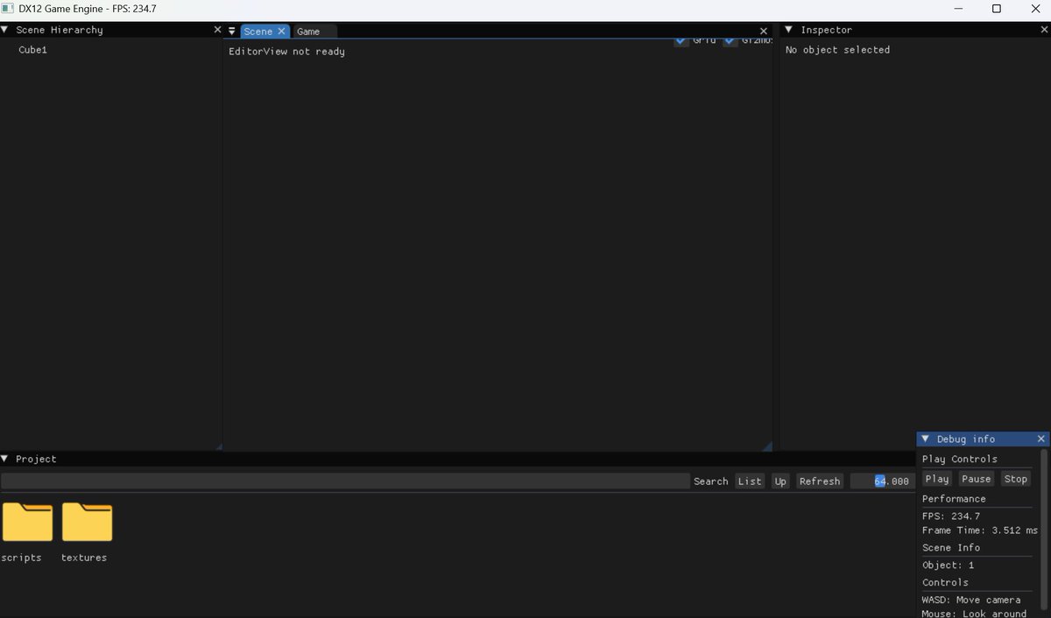Click the 'FPS: 234.7' line in Debug info

pyautogui.click(x=951, y=516)
